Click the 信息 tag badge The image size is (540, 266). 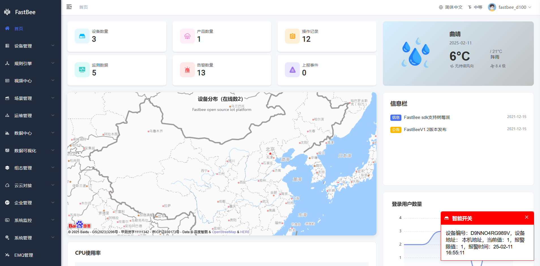[396, 118]
